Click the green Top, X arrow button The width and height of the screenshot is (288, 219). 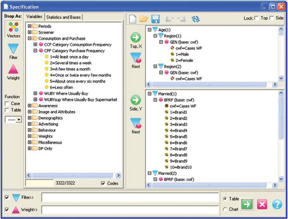pyautogui.click(x=135, y=37)
